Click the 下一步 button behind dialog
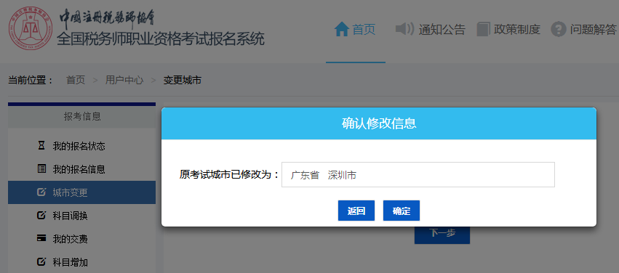The image size is (619, 273). pyautogui.click(x=442, y=234)
